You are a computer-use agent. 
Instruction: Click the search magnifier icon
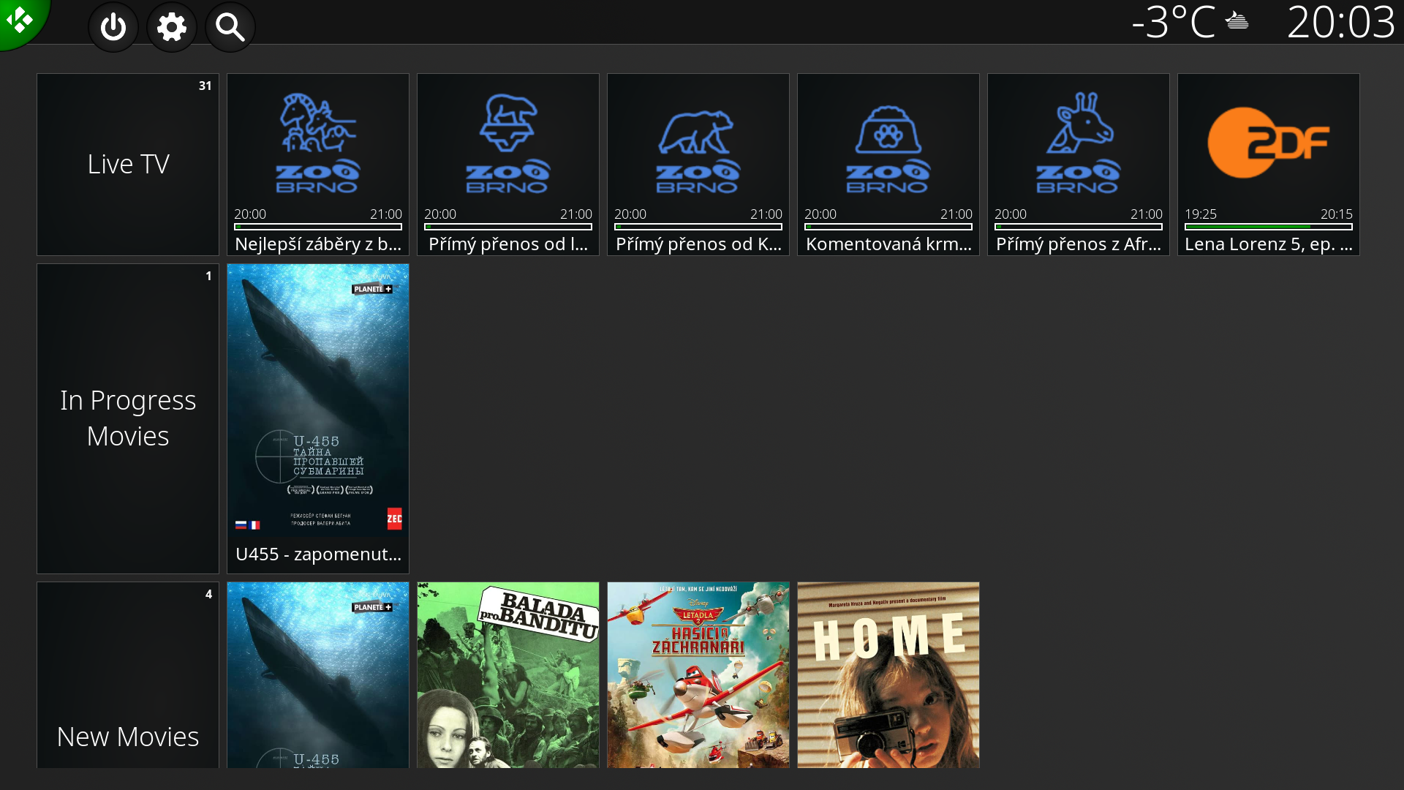230,28
